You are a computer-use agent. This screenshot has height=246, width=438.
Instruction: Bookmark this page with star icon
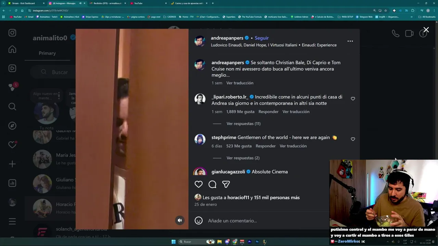(386, 11)
